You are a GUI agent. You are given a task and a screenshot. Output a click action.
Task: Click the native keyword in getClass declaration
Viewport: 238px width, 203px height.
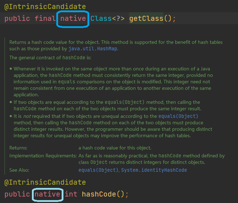[73, 19]
